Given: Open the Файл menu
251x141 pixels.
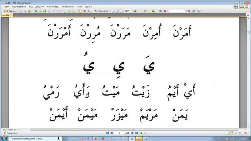Looking at the screenshot, I should pos(7,7).
